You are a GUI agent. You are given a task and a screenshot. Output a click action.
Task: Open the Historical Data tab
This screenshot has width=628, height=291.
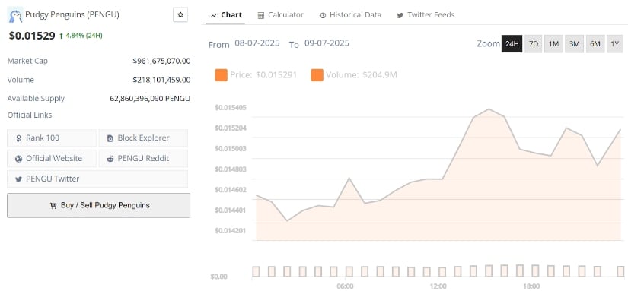tap(350, 14)
